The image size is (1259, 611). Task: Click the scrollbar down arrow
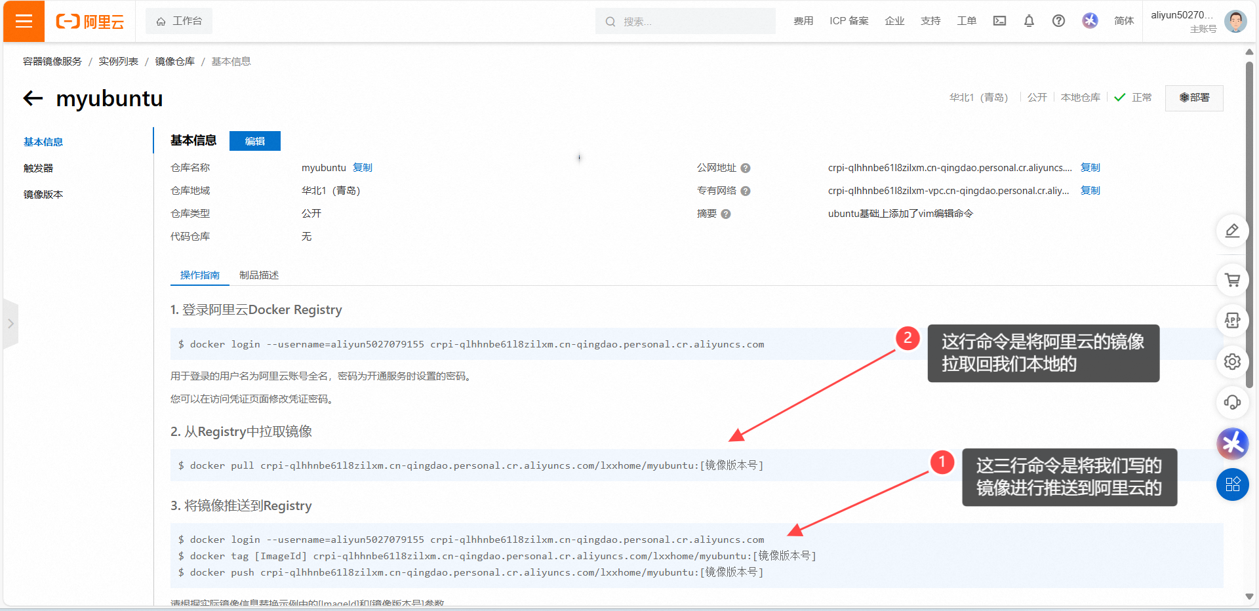click(x=1249, y=597)
